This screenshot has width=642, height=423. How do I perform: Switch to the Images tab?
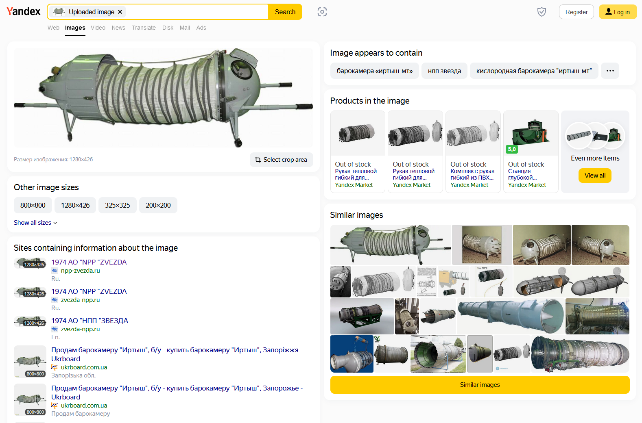[75, 28]
